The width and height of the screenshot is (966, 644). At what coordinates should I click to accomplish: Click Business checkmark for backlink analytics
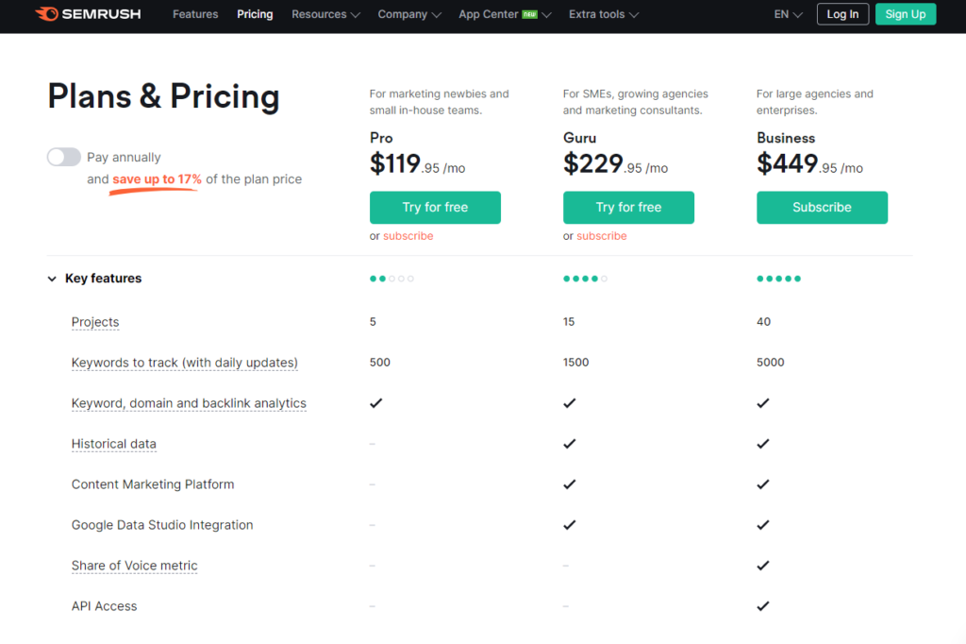(762, 403)
